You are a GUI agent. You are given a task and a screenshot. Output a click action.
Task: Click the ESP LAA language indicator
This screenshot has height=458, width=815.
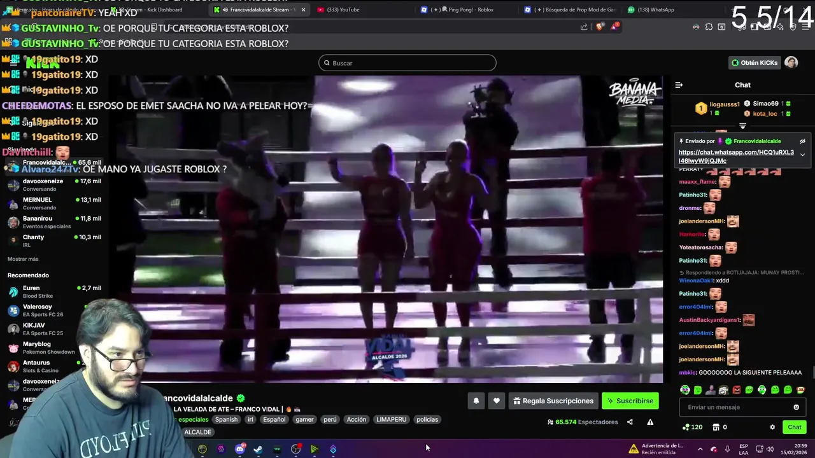[744, 449]
